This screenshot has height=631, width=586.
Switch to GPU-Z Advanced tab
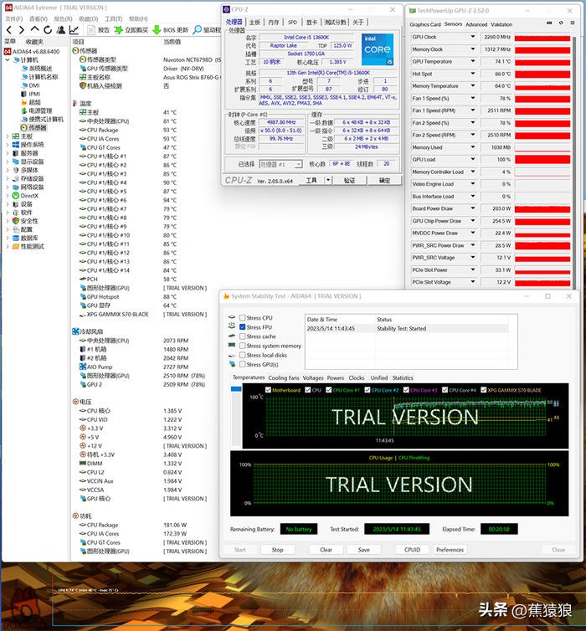pos(476,24)
